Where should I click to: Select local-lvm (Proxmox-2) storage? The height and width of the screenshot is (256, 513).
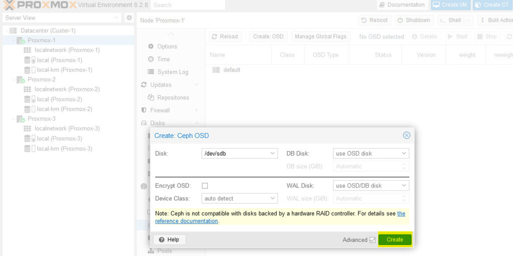pyautogui.click(x=65, y=109)
